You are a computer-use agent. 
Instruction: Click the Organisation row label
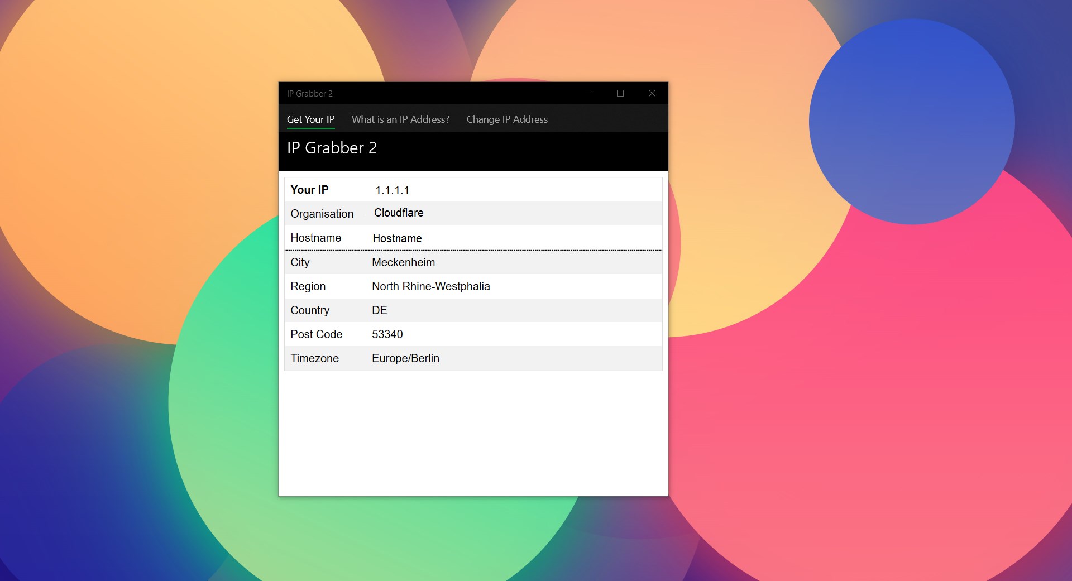click(322, 214)
